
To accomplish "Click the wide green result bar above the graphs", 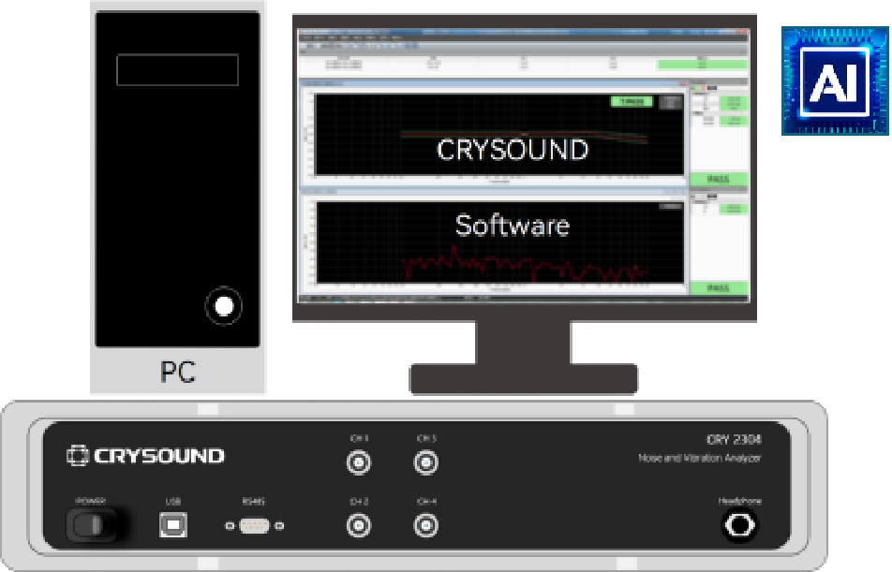I will click(702, 65).
